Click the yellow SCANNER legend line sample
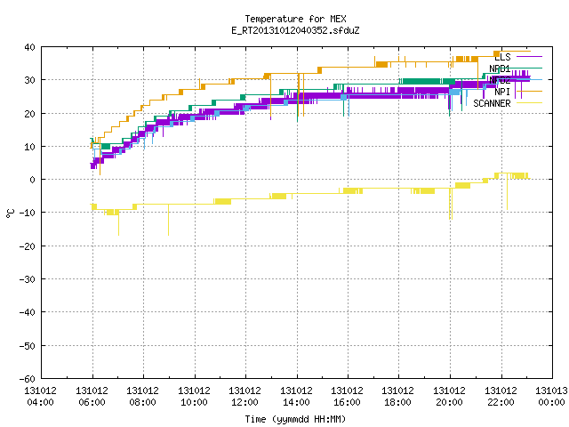The width and height of the screenshot is (569, 427). [x=529, y=103]
